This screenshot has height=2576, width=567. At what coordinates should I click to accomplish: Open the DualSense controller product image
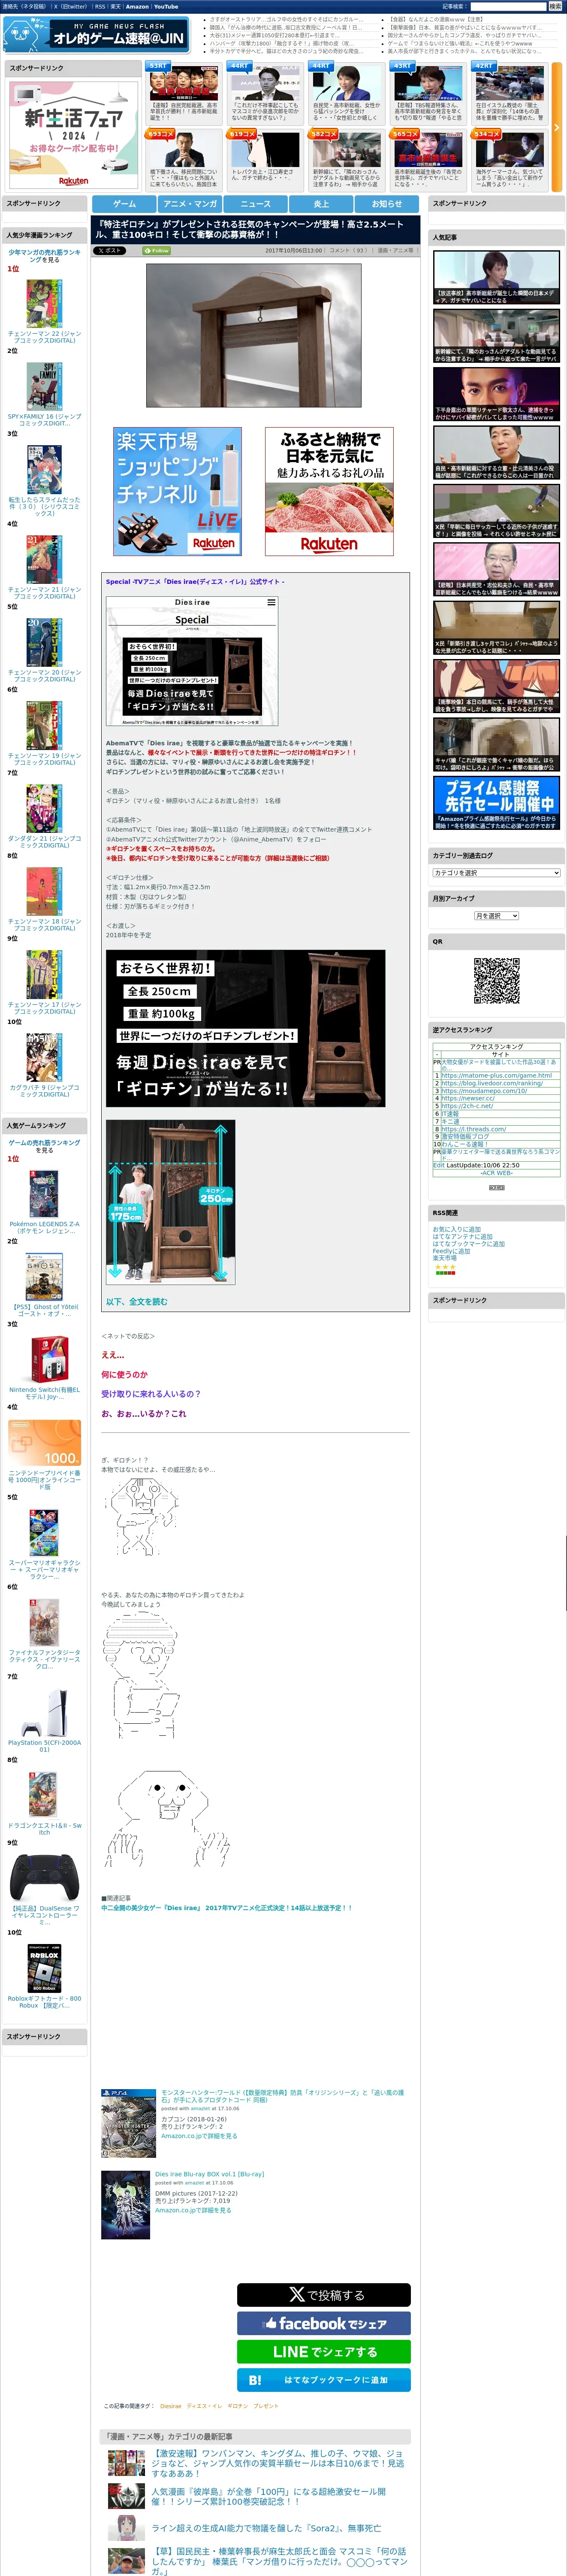pyautogui.click(x=44, y=1878)
